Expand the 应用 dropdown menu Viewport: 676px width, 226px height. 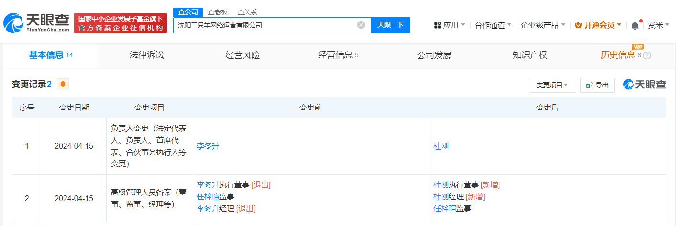point(454,25)
